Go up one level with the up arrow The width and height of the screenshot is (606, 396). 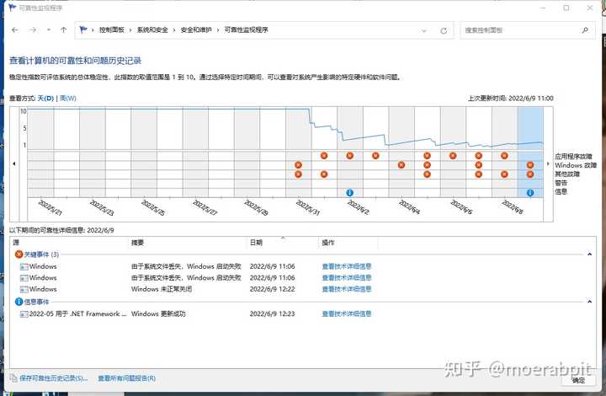tap(64, 29)
